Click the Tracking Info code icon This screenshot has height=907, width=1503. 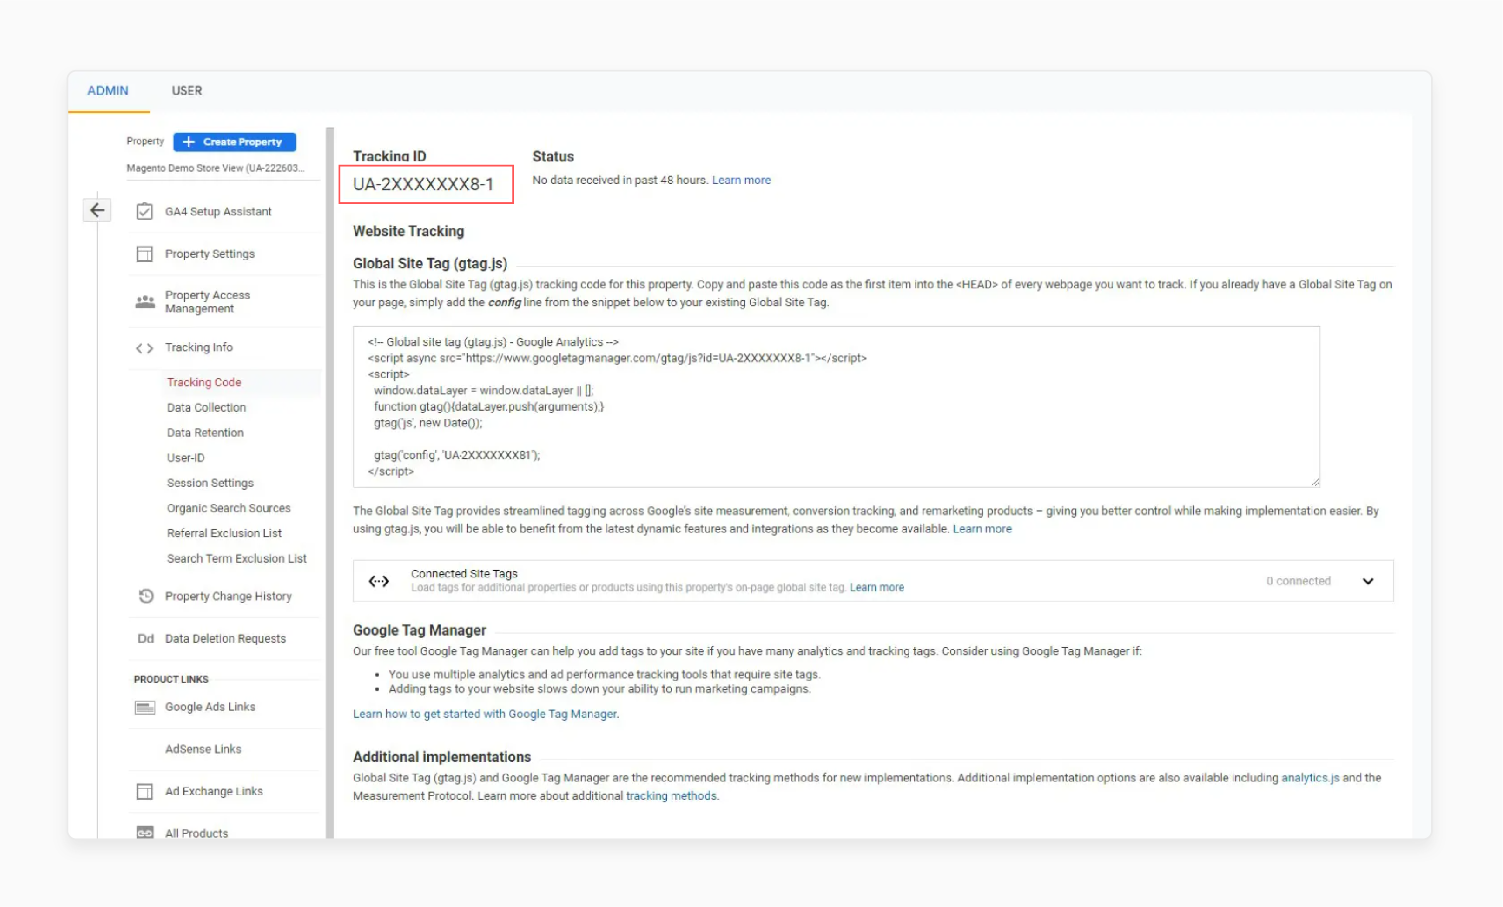pyautogui.click(x=144, y=347)
